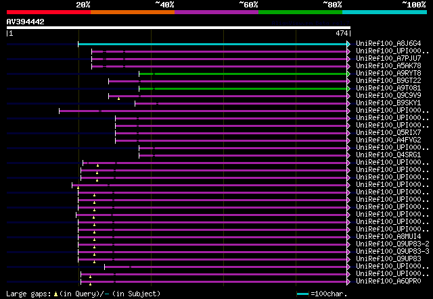The height and width of the screenshot is (299, 433).
Task: Select the UniRef100_Q9C9V9 label
Action: point(388,96)
